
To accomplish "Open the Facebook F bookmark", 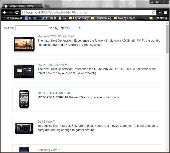I will 36,18.
